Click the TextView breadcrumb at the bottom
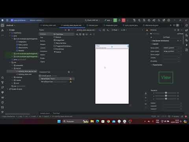The height and width of the screenshot is (142, 189). 56,113
